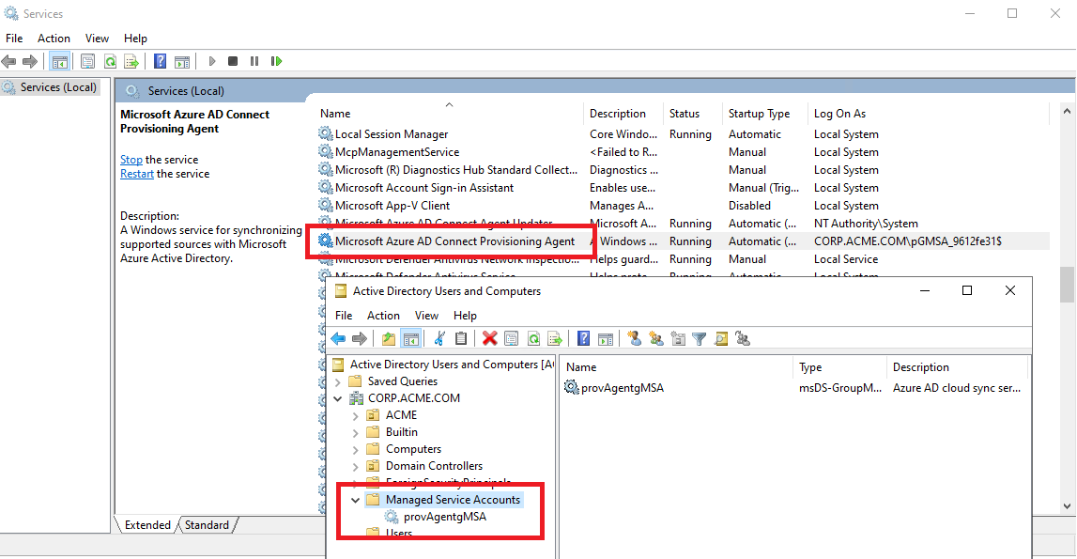The width and height of the screenshot is (1077, 559).
Task: Export the services list
Action: pos(131,60)
